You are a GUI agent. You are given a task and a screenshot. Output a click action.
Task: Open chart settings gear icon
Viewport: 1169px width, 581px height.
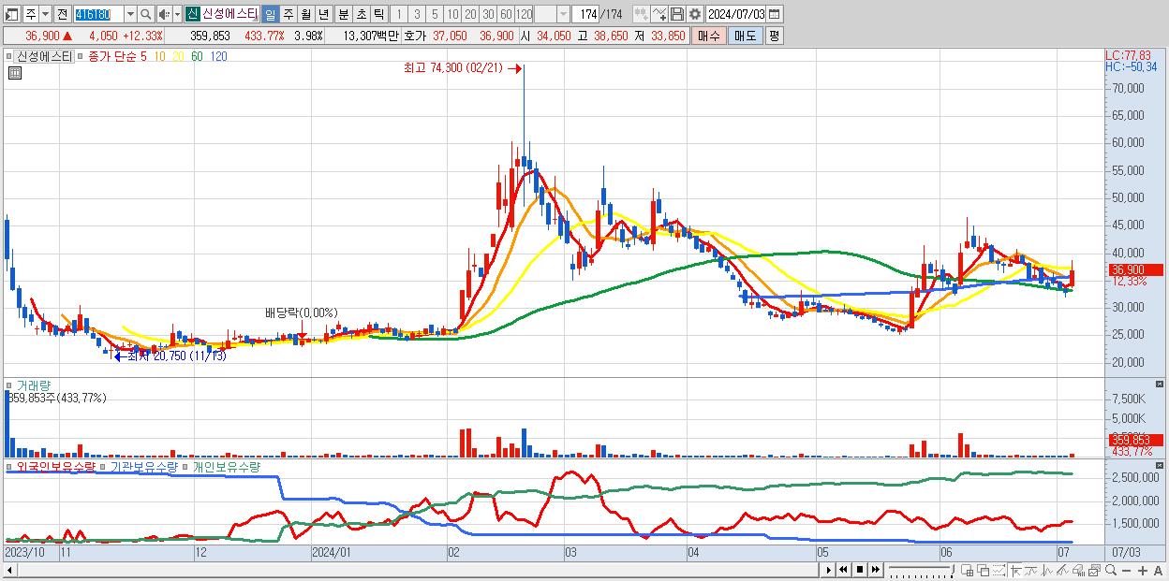pyautogui.click(x=694, y=14)
